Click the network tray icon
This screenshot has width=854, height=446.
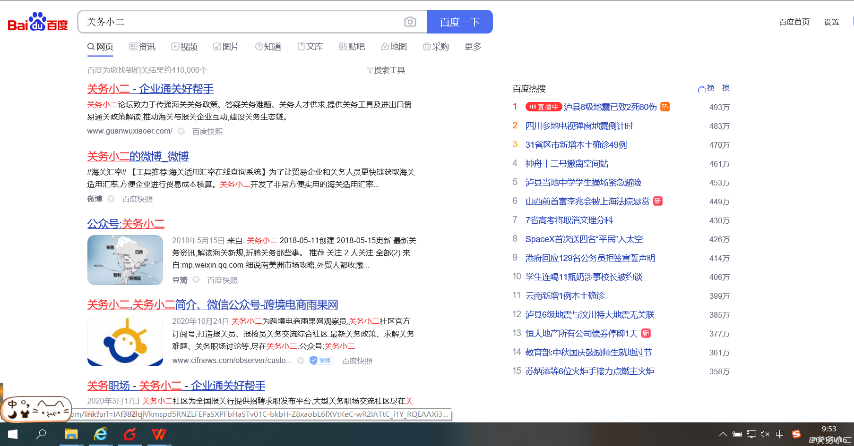coord(751,434)
